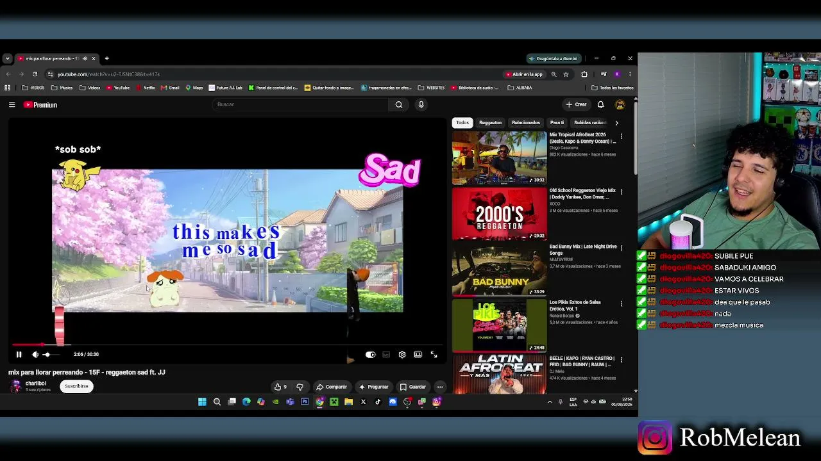This screenshot has height=461, width=821.
Task: Open TikTok from the taskbar
Action: 378,402
